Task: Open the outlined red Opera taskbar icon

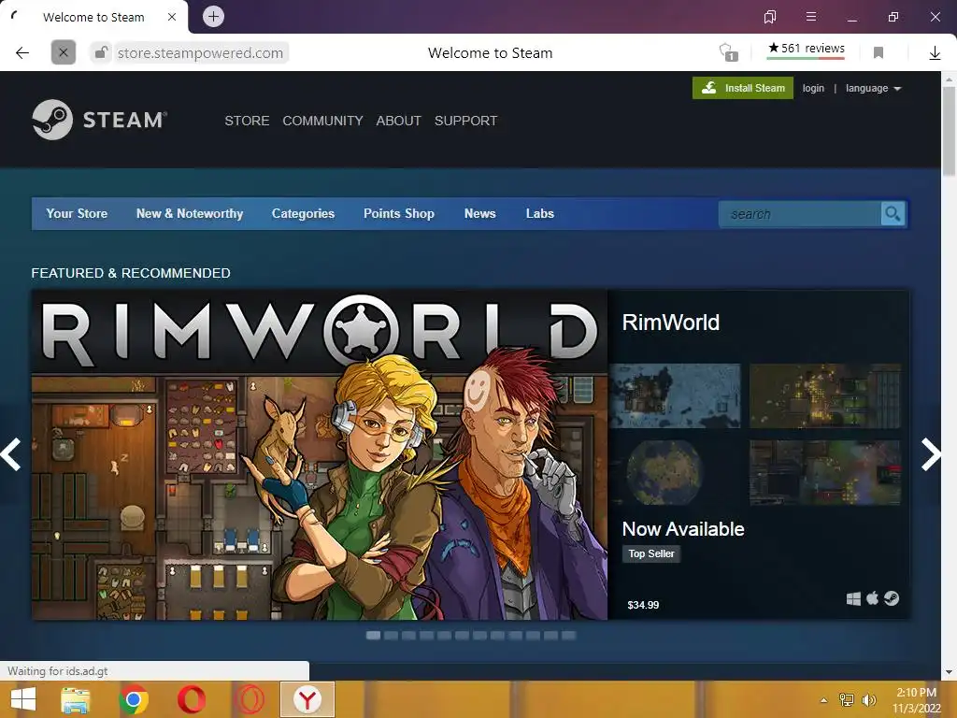Action: coord(250,699)
